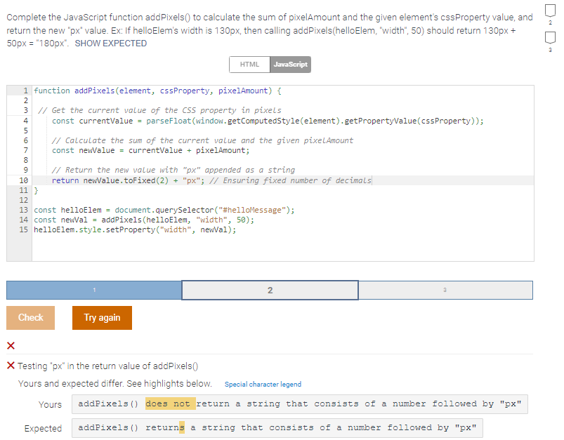Select step 2 in the progress bar
The width and height of the screenshot is (564, 440).
coord(269,290)
